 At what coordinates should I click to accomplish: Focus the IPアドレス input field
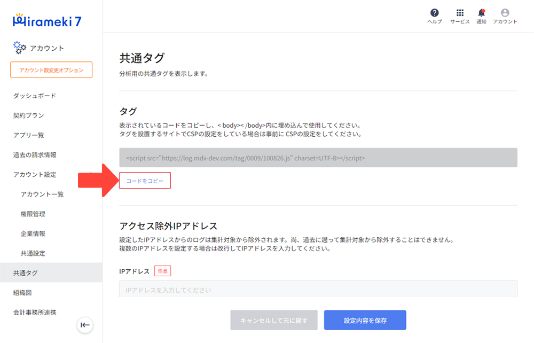tap(318, 289)
